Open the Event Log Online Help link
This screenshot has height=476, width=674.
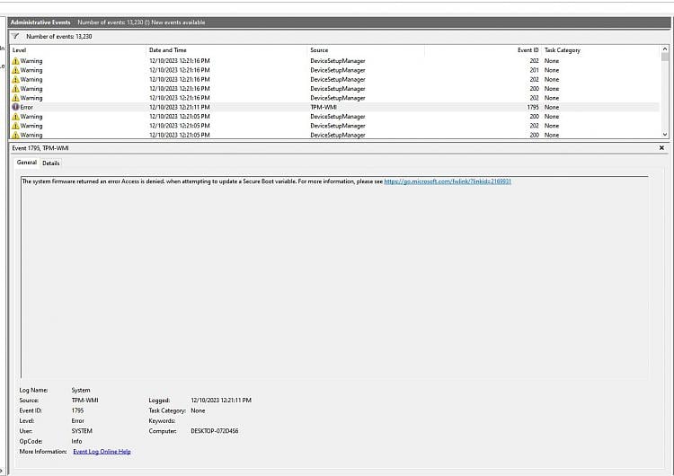click(x=102, y=451)
